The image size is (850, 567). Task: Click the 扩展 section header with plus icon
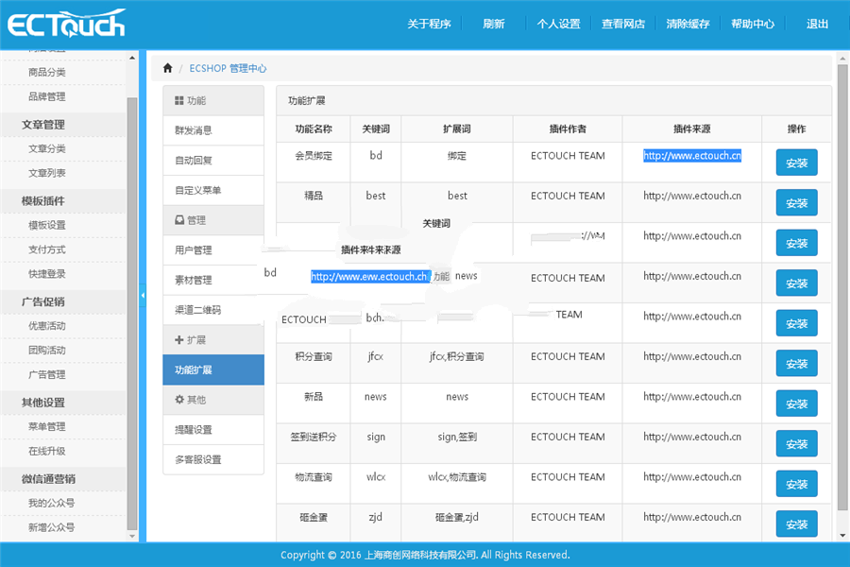213,339
